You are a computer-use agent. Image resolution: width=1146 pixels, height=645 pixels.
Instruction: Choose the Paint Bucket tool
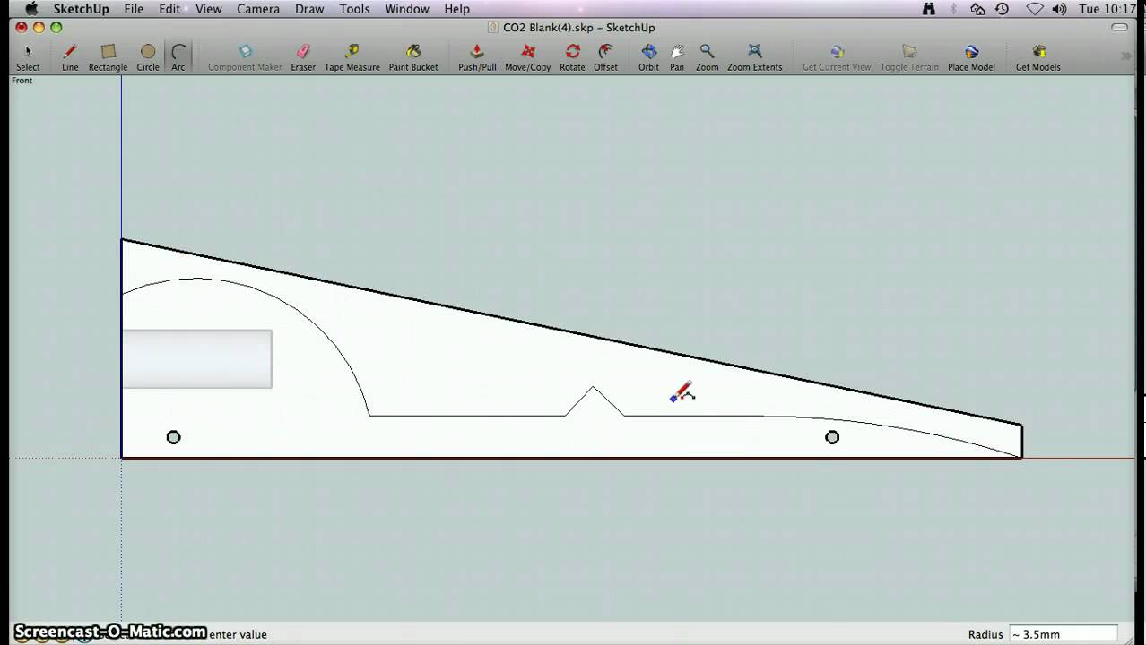pos(412,52)
